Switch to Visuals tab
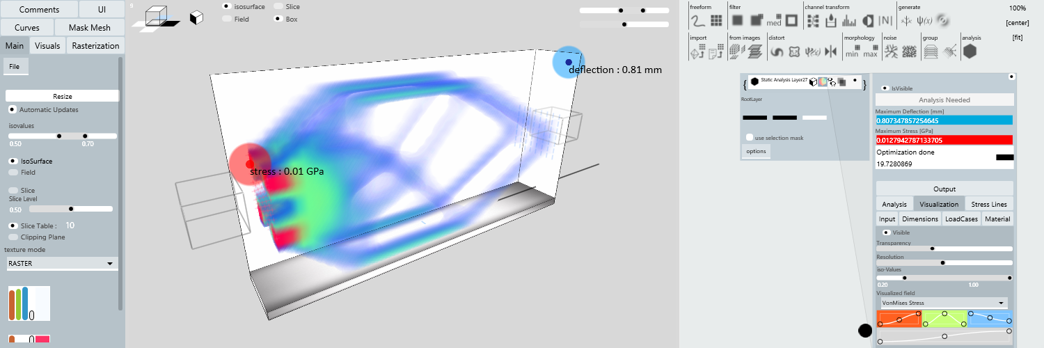Viewport: 1044px width, 348px height. point(47,46)
